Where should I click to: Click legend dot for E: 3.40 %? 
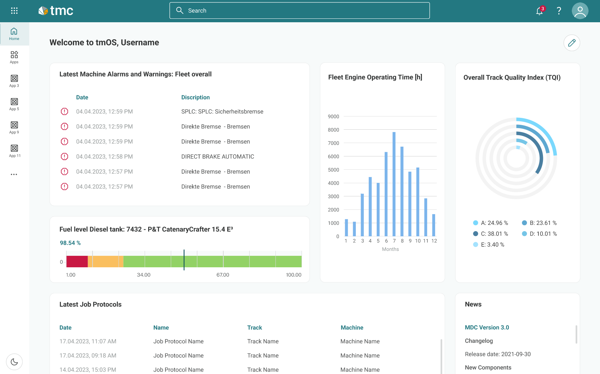point(475,245)
